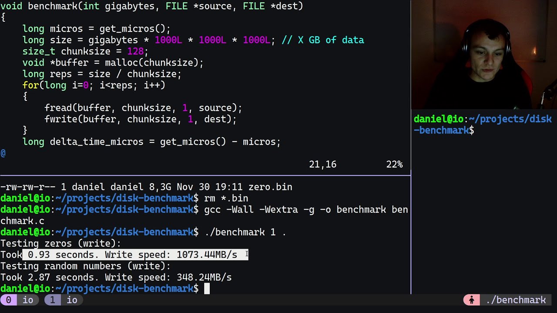Click the first 1000L literal in size line
Viewport: 557px width, 313px height.
tap(168, 40)
